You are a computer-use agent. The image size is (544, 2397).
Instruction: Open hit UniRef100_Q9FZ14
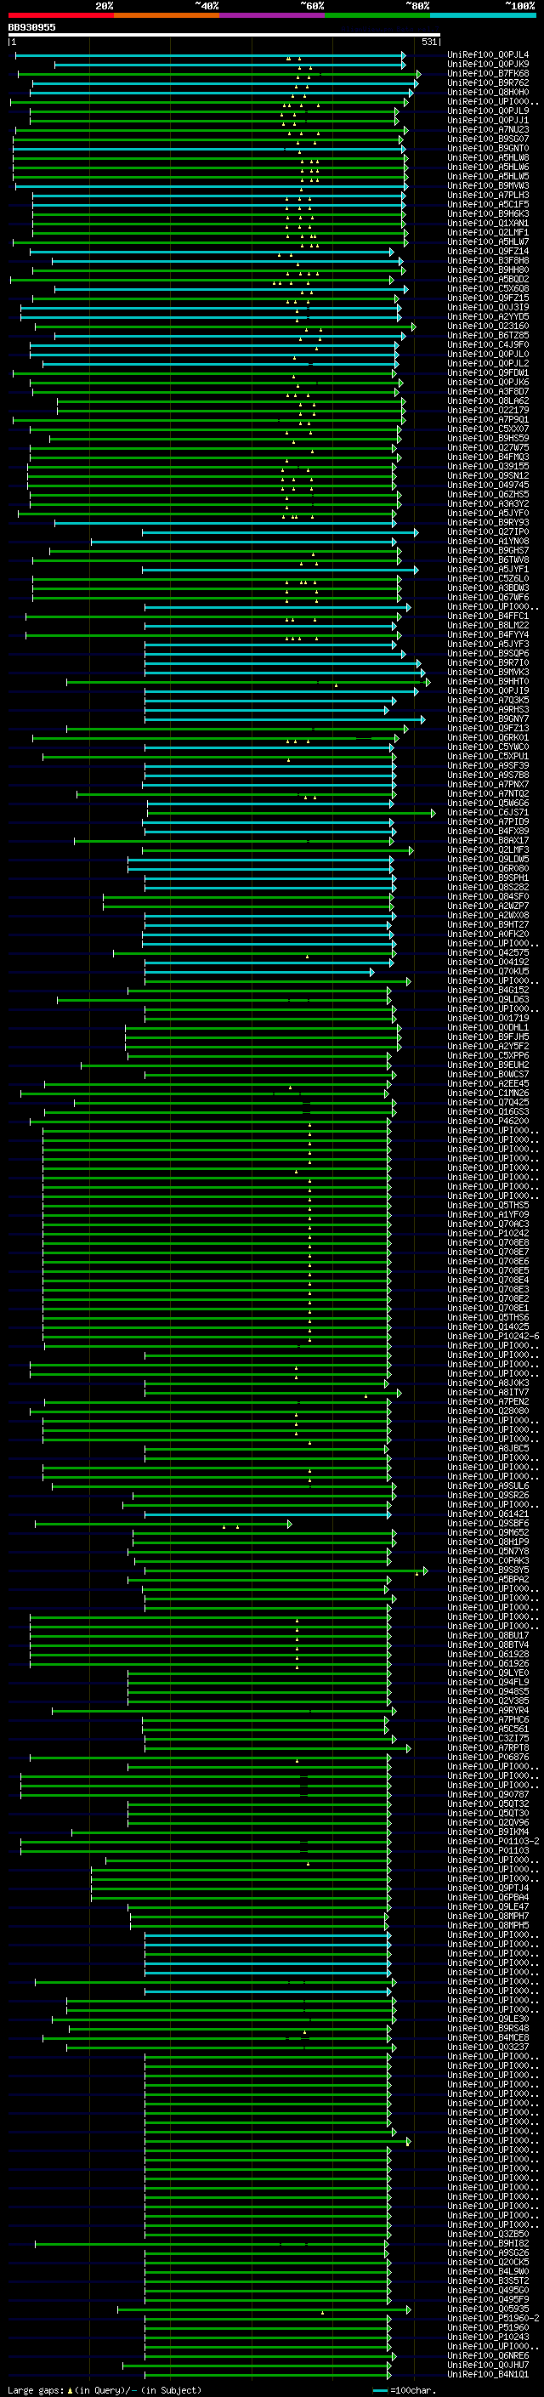pyautogui.click(x=488, y=251)
